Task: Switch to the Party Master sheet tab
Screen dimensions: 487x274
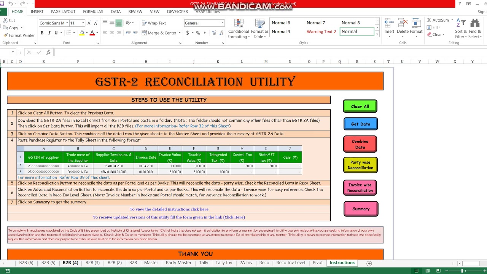Action: [x=178, y=263]
